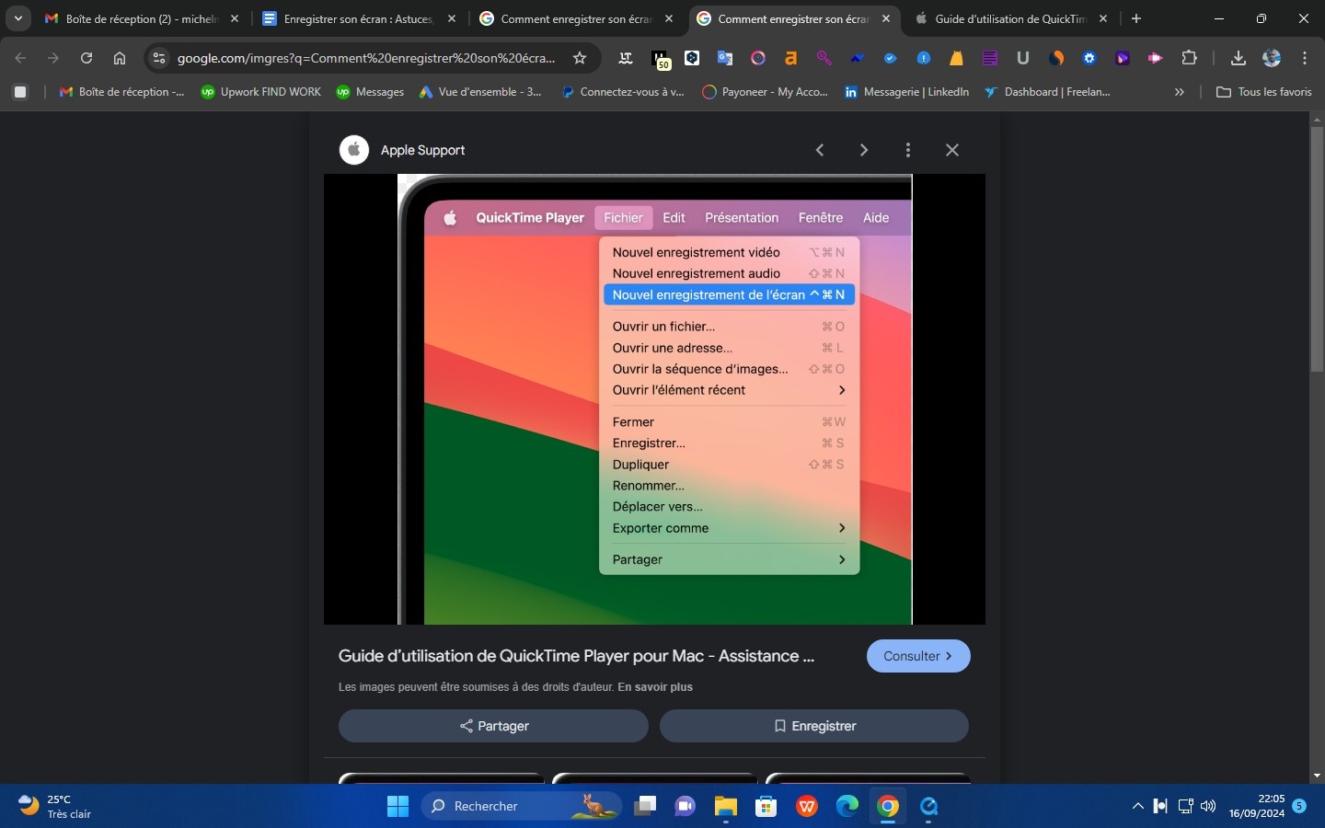Screen dimensions: 1325x828
Task: Open Chrome downloads
Action: click(1239, 58)
